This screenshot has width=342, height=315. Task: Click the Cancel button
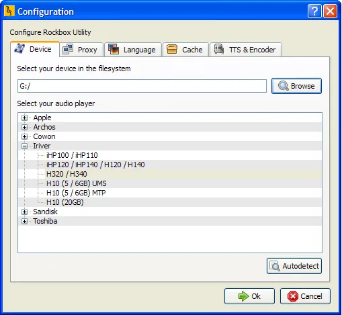tap(305, 296)
